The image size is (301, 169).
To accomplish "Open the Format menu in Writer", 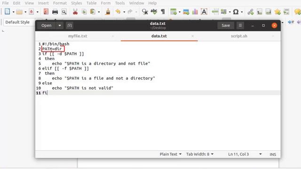I will [60, 3].
